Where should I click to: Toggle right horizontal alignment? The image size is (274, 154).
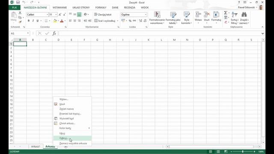click(79, 21)
